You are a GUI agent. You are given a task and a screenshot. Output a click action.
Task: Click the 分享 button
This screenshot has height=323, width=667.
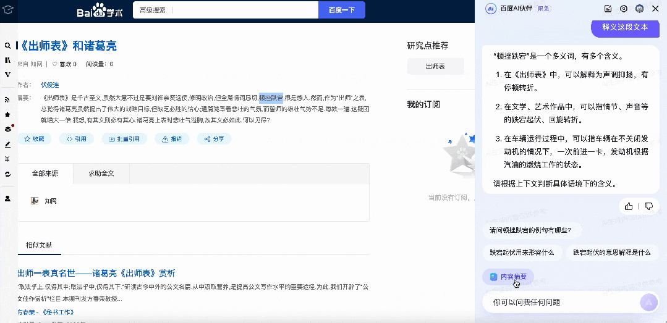[x=214, y=138]
